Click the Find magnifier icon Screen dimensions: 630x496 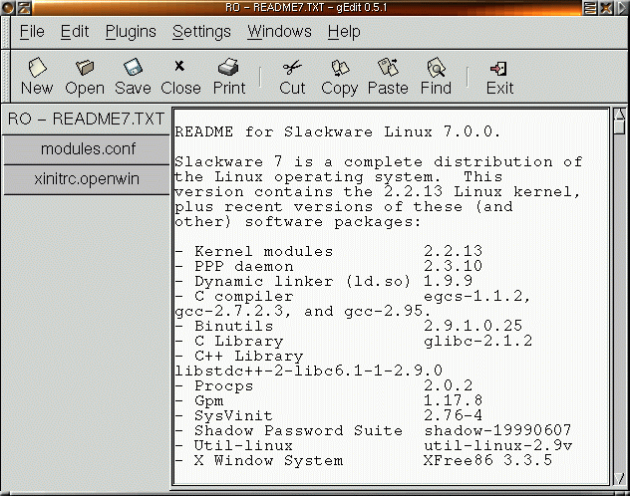437,68
